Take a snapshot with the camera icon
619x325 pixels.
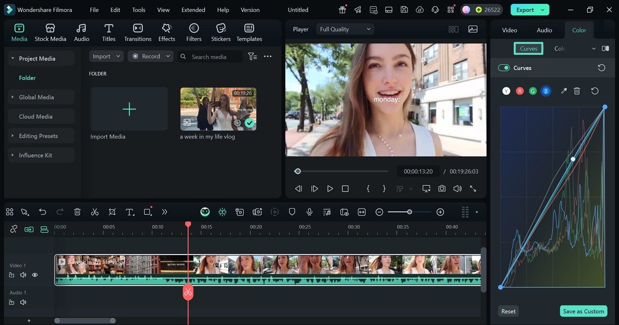click(x=442, y=189)
